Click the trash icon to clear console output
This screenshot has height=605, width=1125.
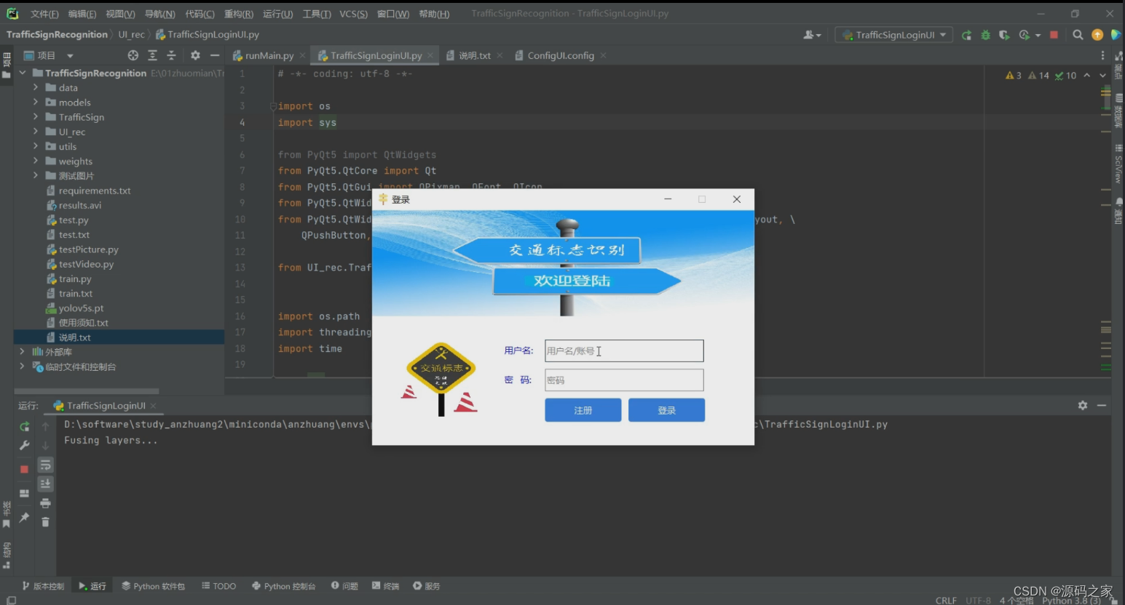click(45, 522)
